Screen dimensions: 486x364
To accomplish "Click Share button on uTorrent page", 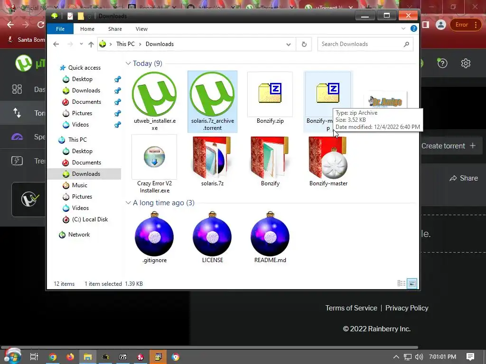I will pos(463,178).
